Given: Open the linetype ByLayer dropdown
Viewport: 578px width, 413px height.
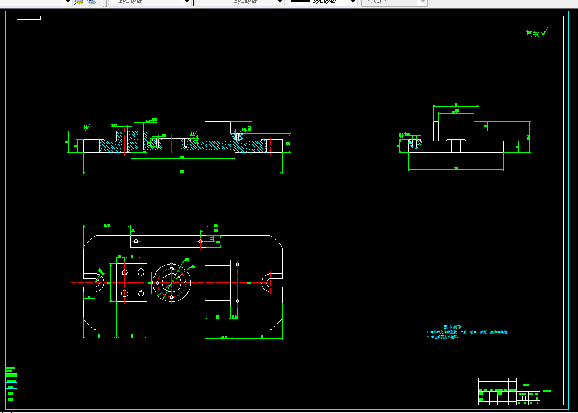Looking at the screenshot, I should tap(239, 2).
